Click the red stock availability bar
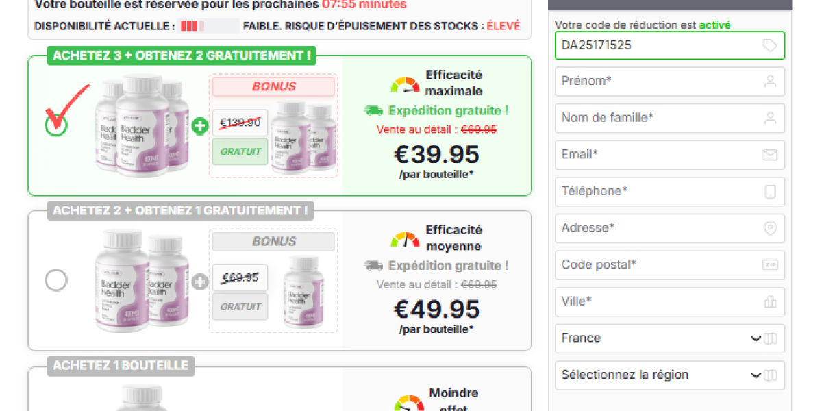 (189, 27)
